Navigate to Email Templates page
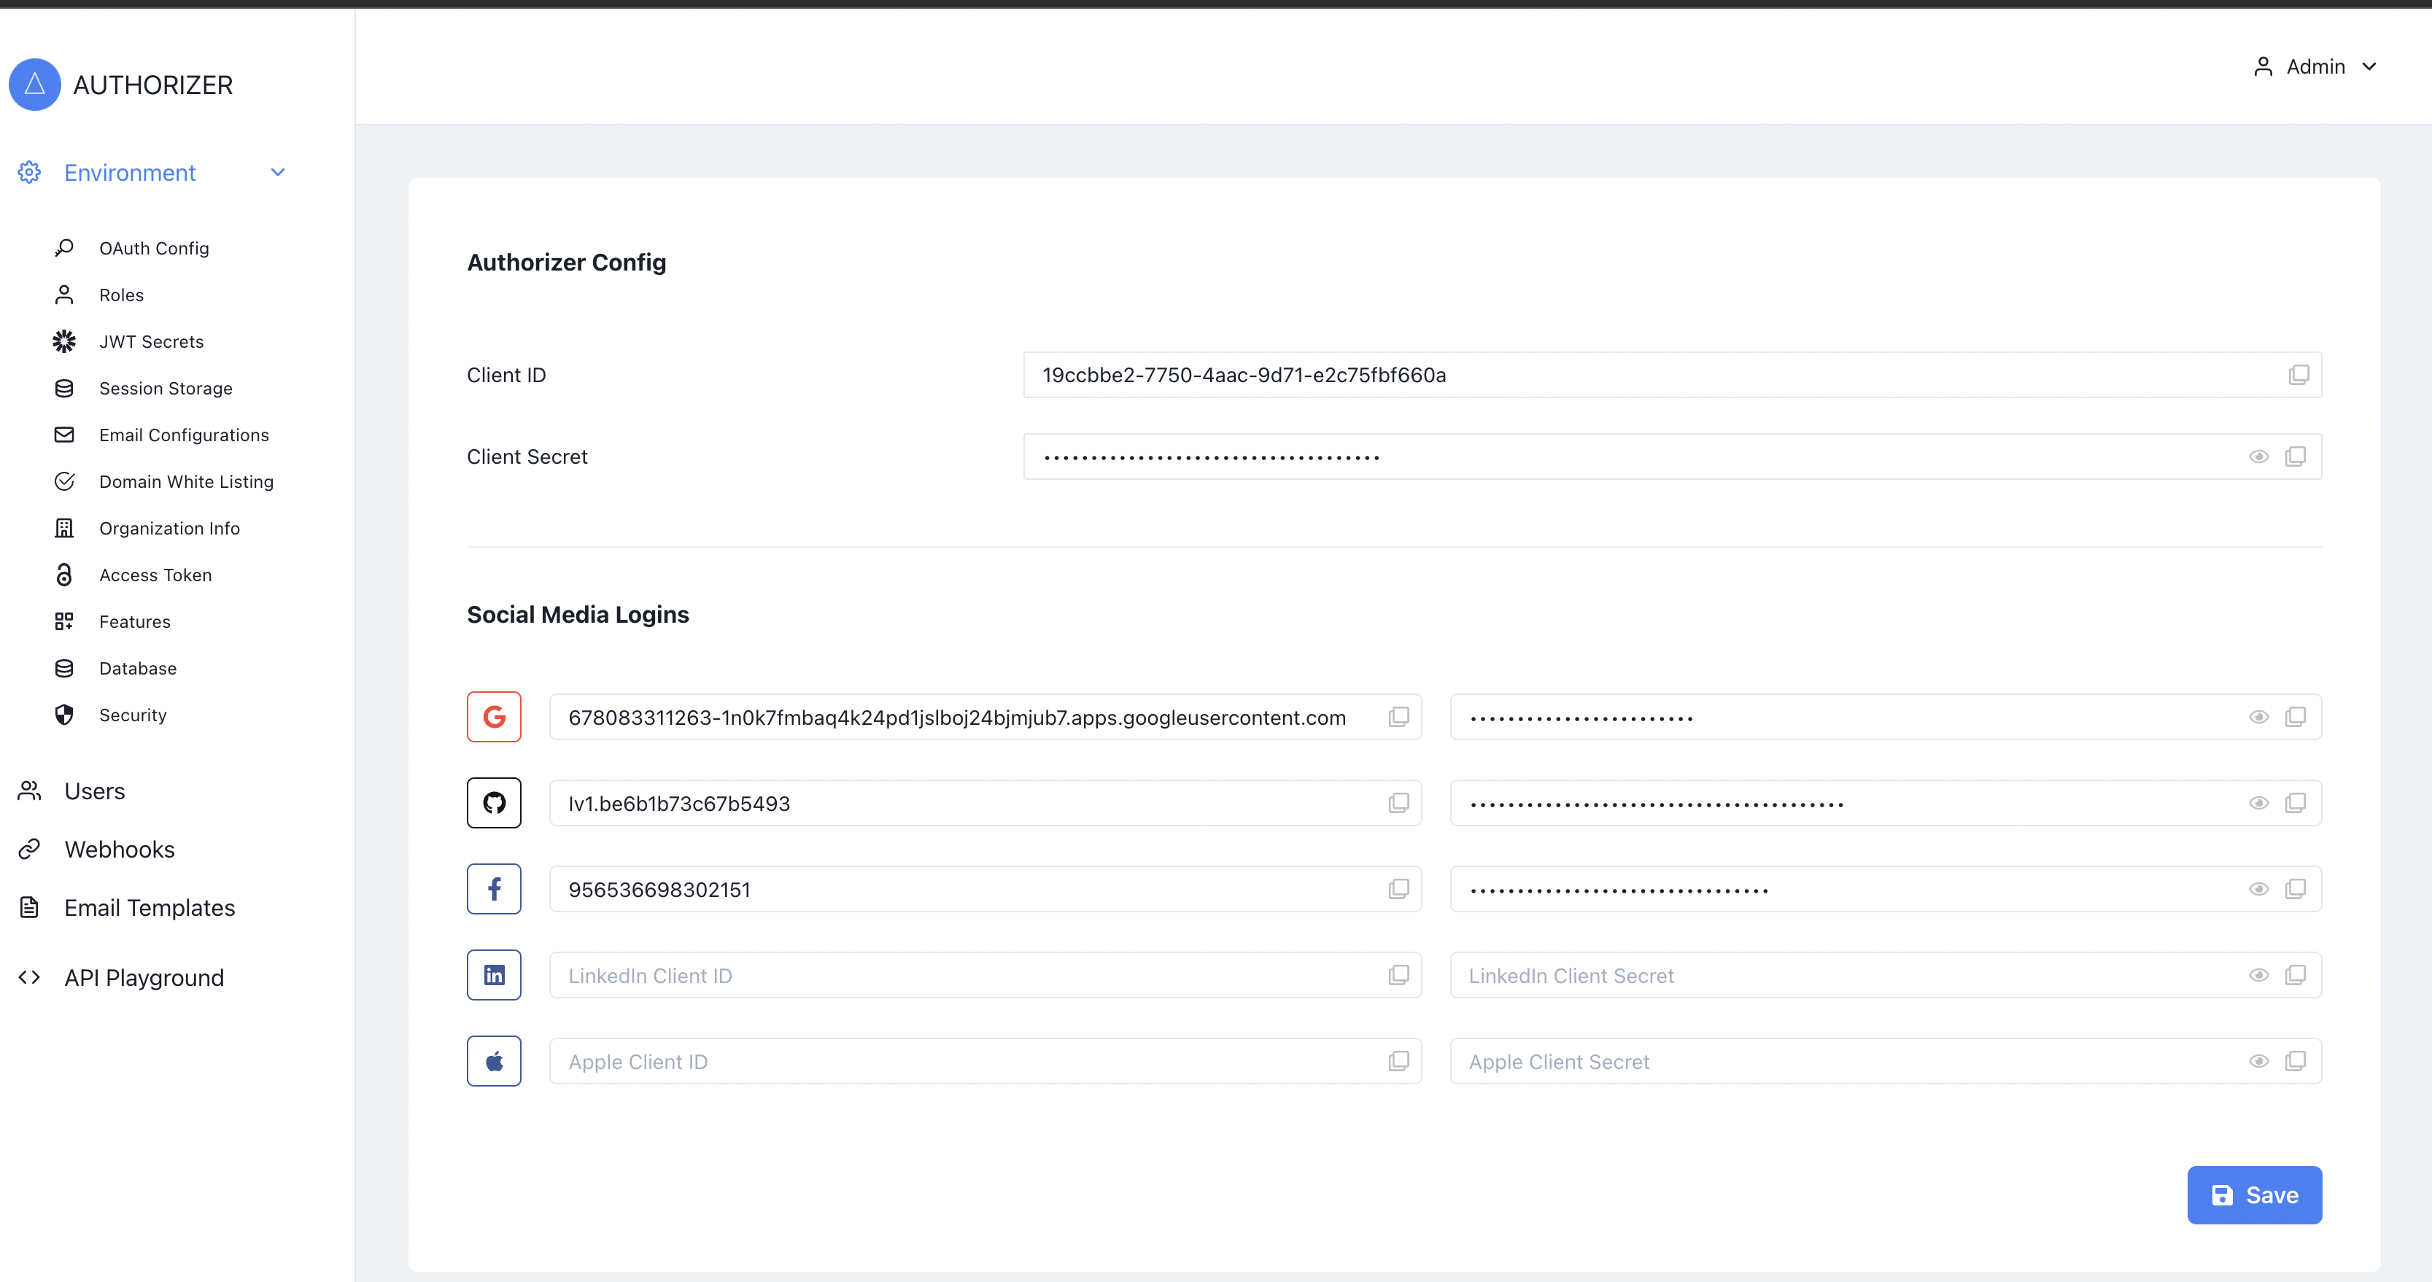Screen dimensions: 2432x1282 pos(149,908)
